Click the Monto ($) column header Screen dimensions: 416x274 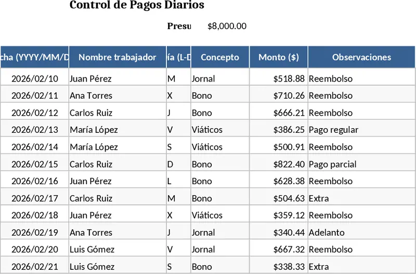tap(279, 57)
